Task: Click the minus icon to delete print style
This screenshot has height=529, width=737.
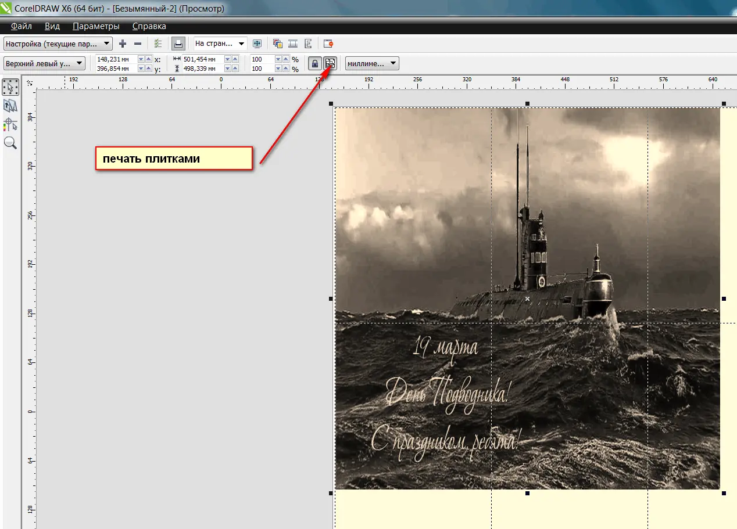Action: click(138, 44)
